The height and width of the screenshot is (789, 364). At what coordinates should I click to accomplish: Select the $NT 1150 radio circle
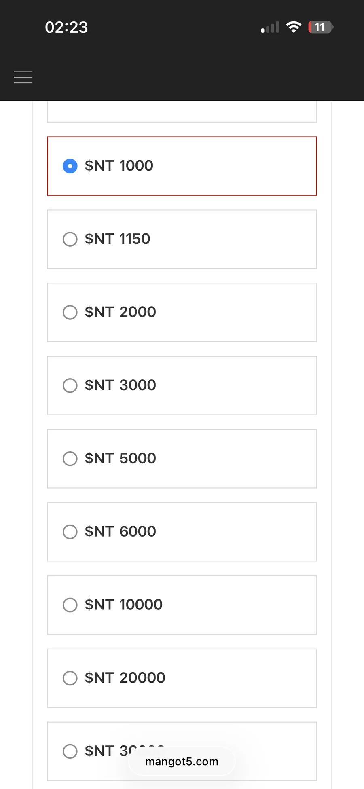(70, 239)
